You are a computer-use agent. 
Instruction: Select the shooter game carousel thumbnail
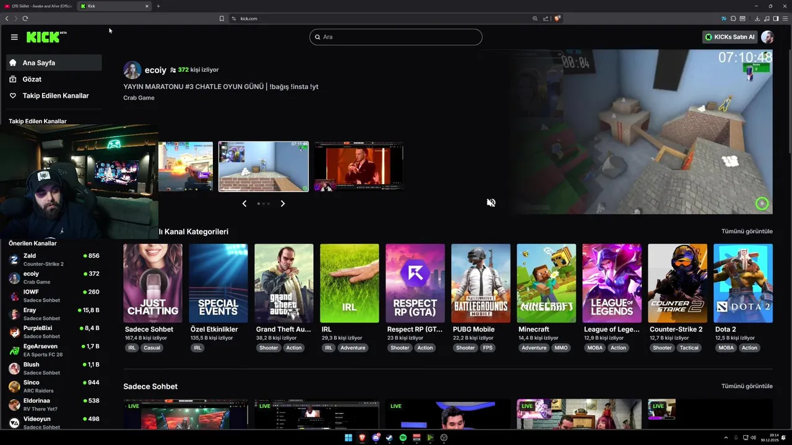186,167
